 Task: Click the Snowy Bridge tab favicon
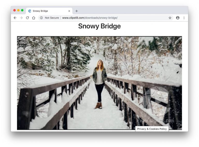(x=30, y=11)
